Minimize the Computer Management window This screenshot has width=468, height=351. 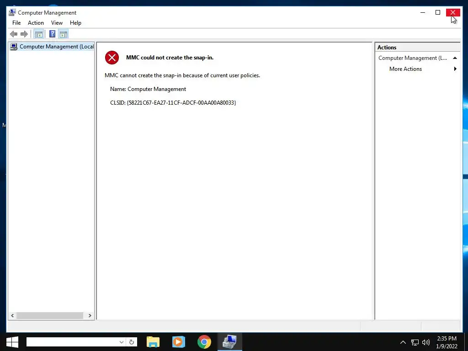(423, 12)
